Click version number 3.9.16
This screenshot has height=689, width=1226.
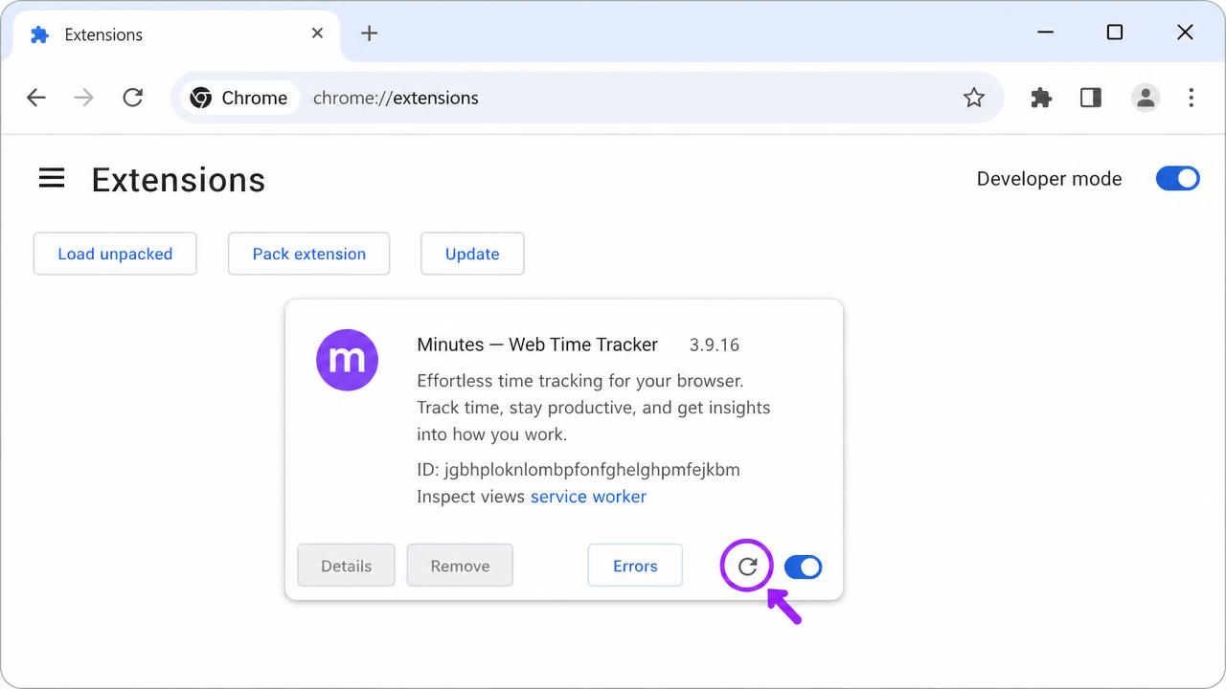point(715,344)
